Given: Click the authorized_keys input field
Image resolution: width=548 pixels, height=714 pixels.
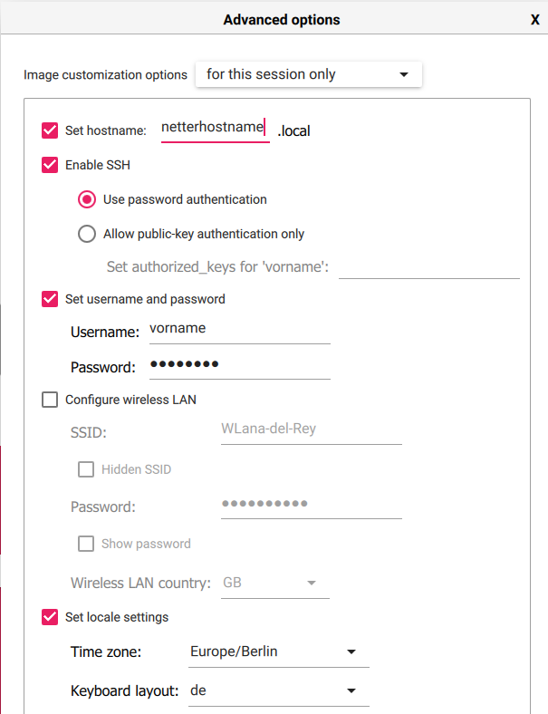Looking at the screenshot, I should [x=428, y=266].
